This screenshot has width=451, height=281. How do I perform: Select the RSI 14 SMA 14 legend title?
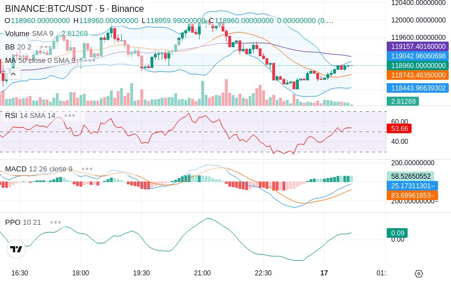pyautogui.click(x=30, y=116)
